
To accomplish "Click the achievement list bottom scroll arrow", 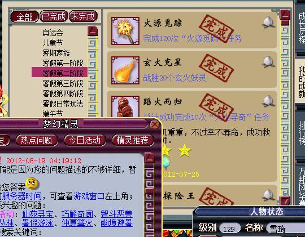I will pos(285,201).
